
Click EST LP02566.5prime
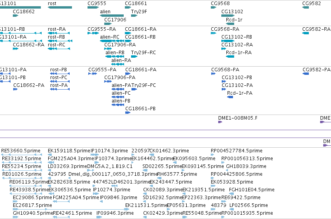click(x=249, y=205)
